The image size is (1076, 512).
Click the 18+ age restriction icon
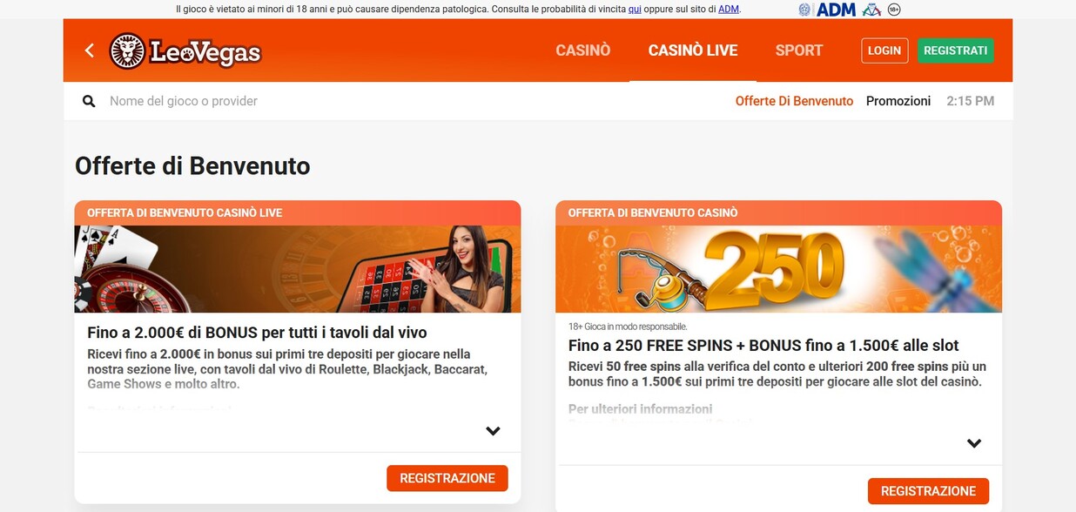pyautogui.click(x=893, y=10)
